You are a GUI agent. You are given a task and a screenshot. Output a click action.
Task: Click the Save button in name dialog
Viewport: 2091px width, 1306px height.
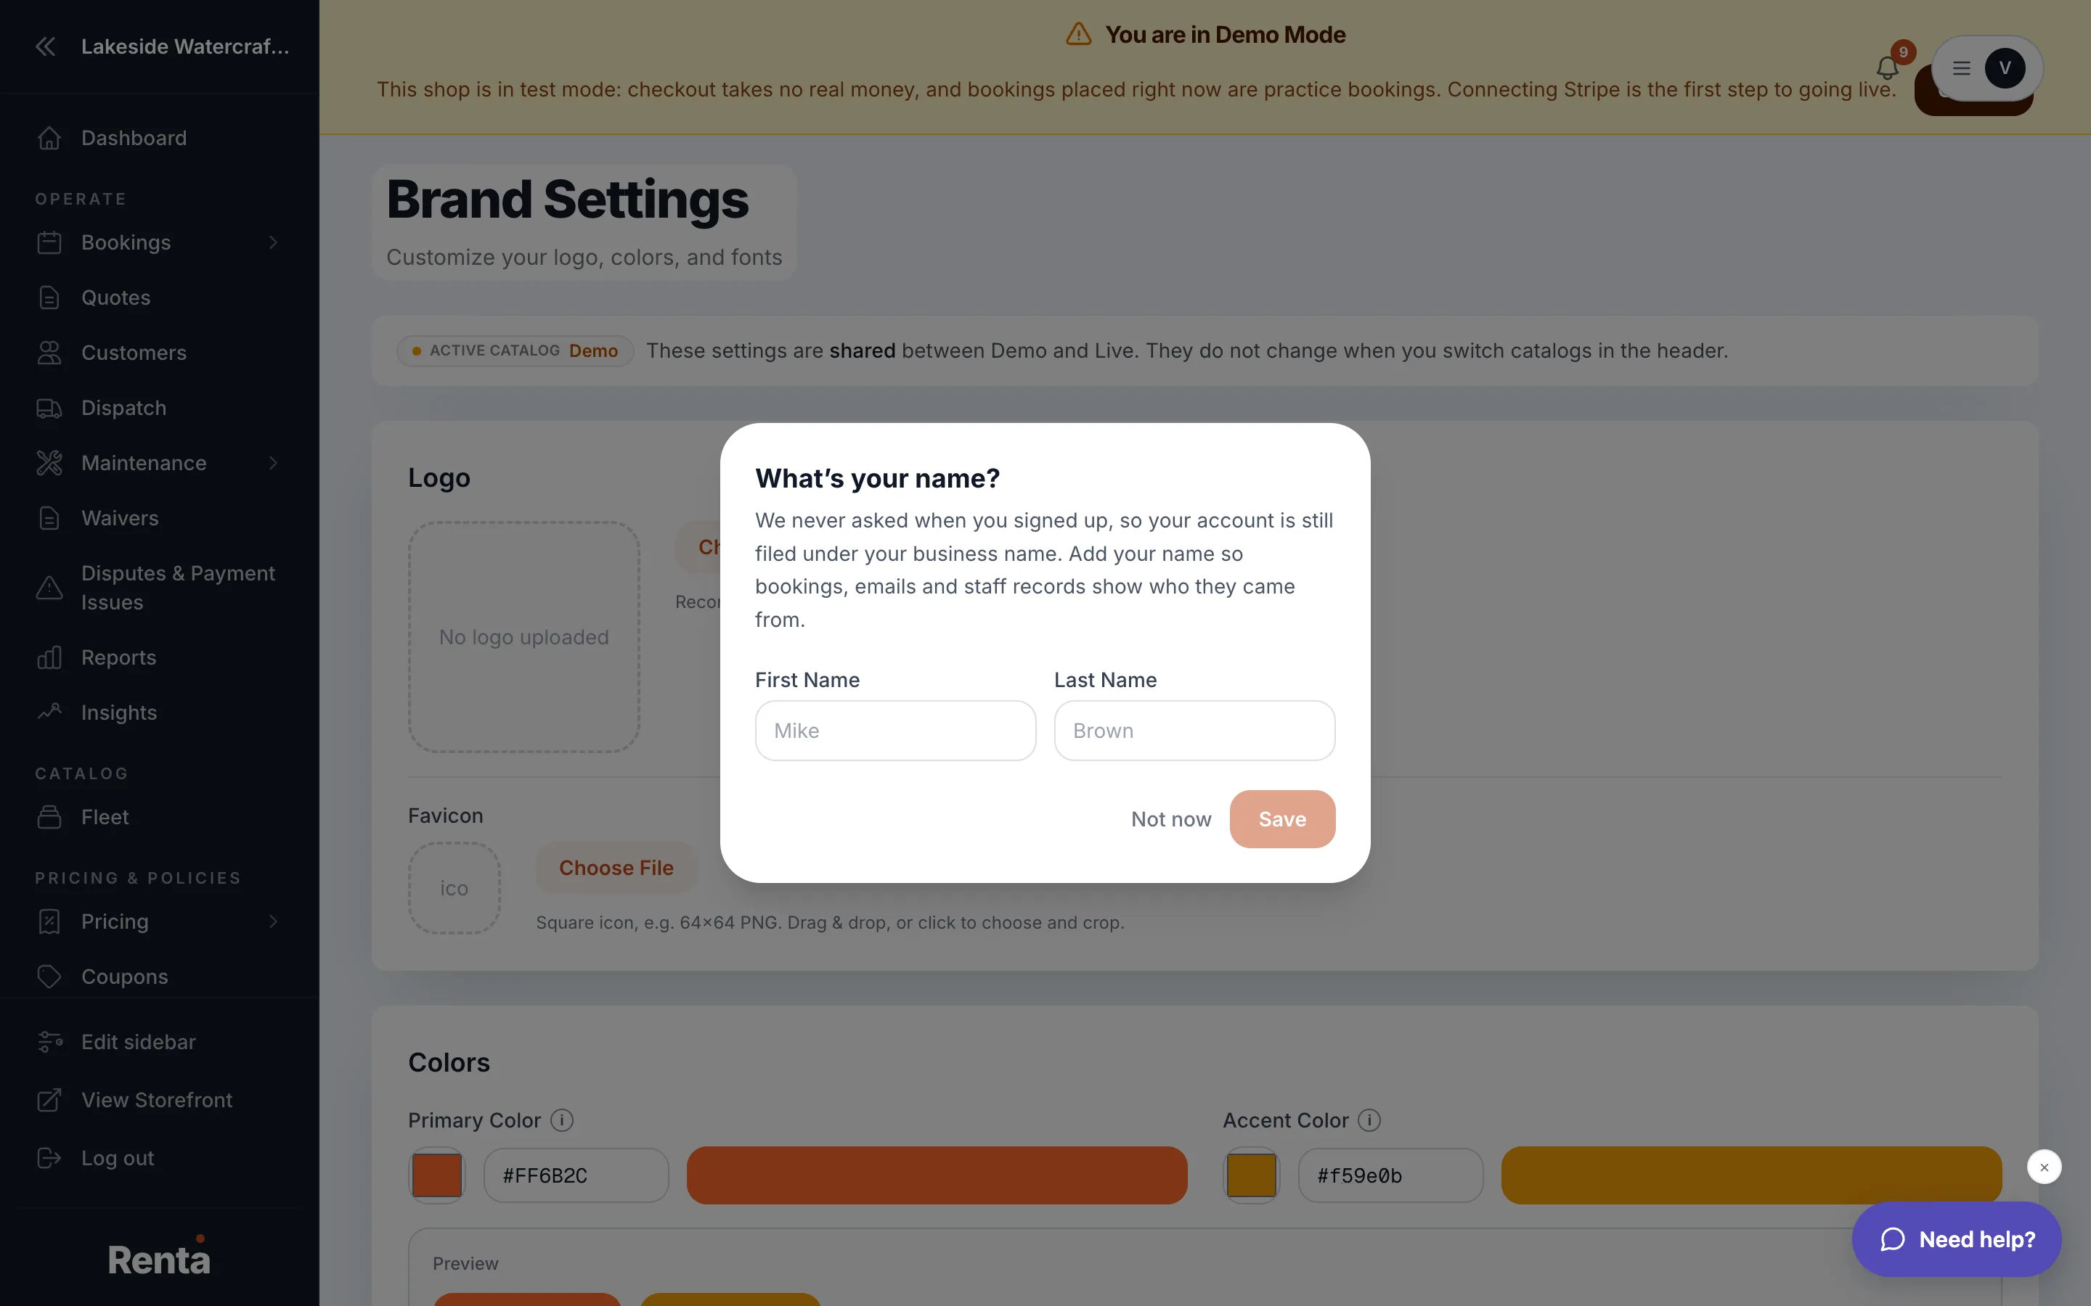[1282, 819]
